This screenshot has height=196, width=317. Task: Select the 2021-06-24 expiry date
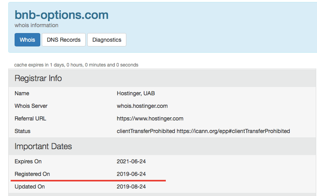(131, 161)
